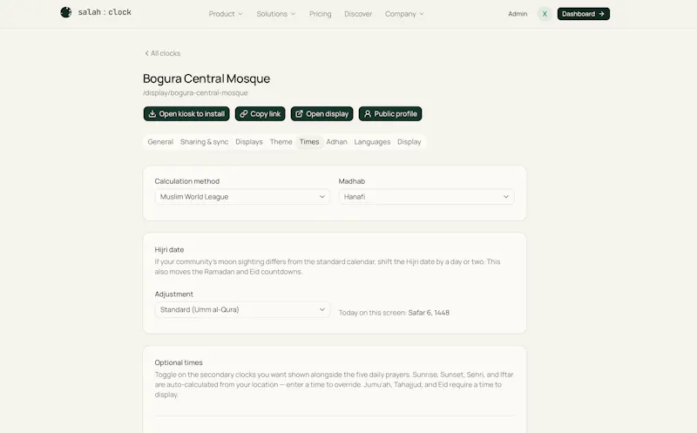Screen dimensions: 697x433
Task: Click the X user avatar
Action: [x=545, y=14]
